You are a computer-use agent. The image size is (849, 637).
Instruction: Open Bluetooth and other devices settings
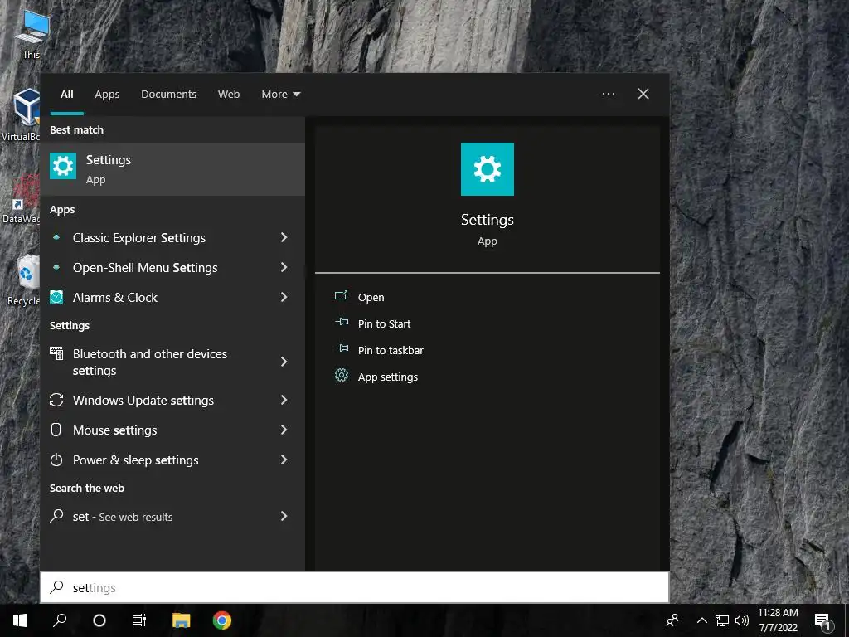coord(172,362)
